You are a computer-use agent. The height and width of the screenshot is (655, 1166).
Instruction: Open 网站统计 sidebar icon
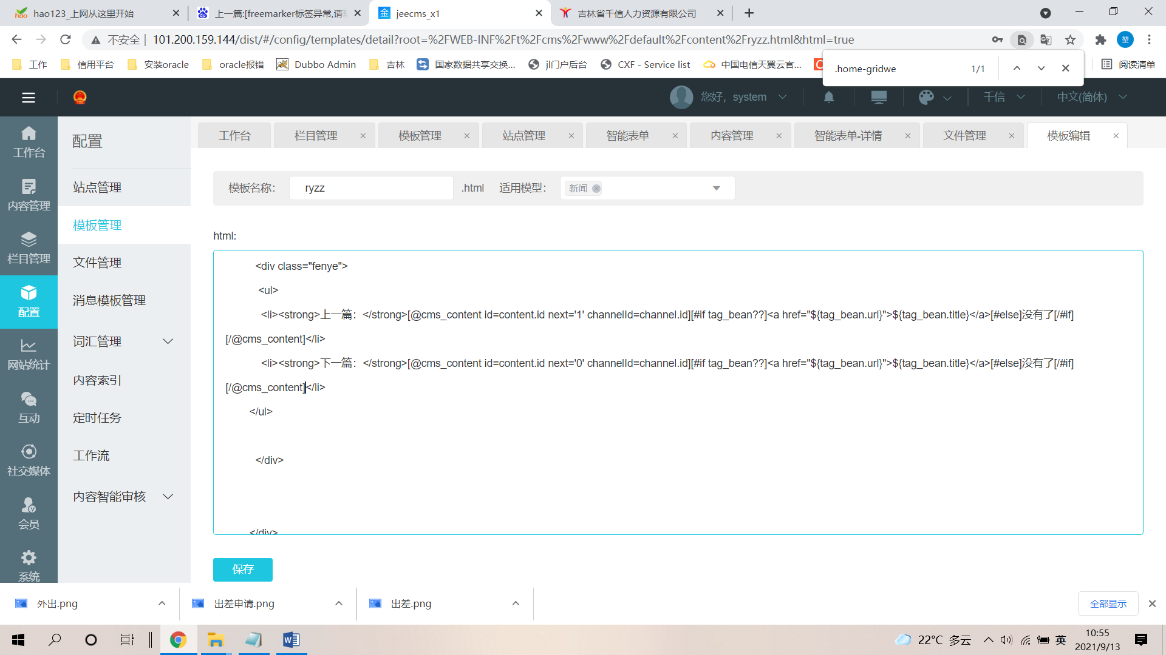tap(29, 354)
